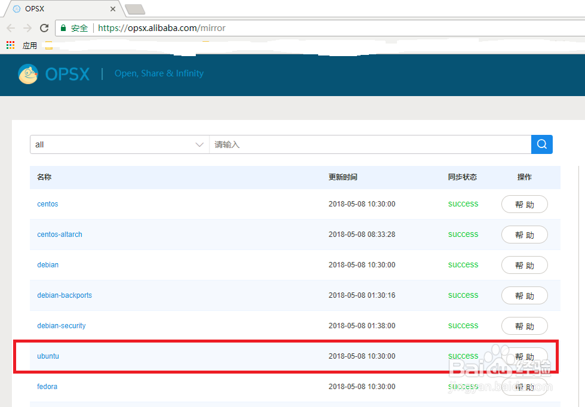Click the browser back arrow
This screenshot has width=585, height=407.
[11, 28]
